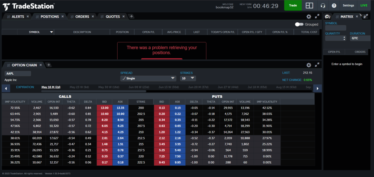374x177 pixels.
Task: Expand the Spread dropdown showing Single
Action: click(x=148, y=78)
